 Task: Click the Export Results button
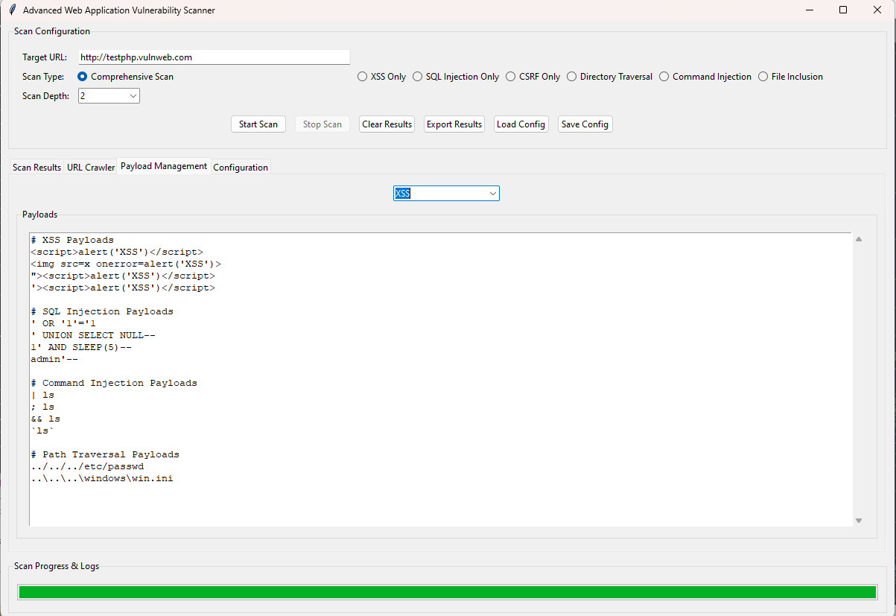(454, 124)
